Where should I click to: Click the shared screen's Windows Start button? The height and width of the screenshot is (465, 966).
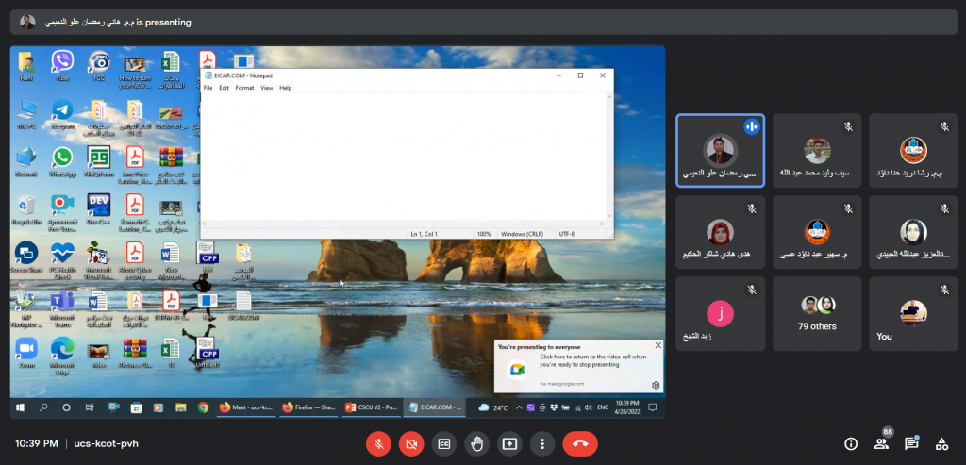point(21,407)
